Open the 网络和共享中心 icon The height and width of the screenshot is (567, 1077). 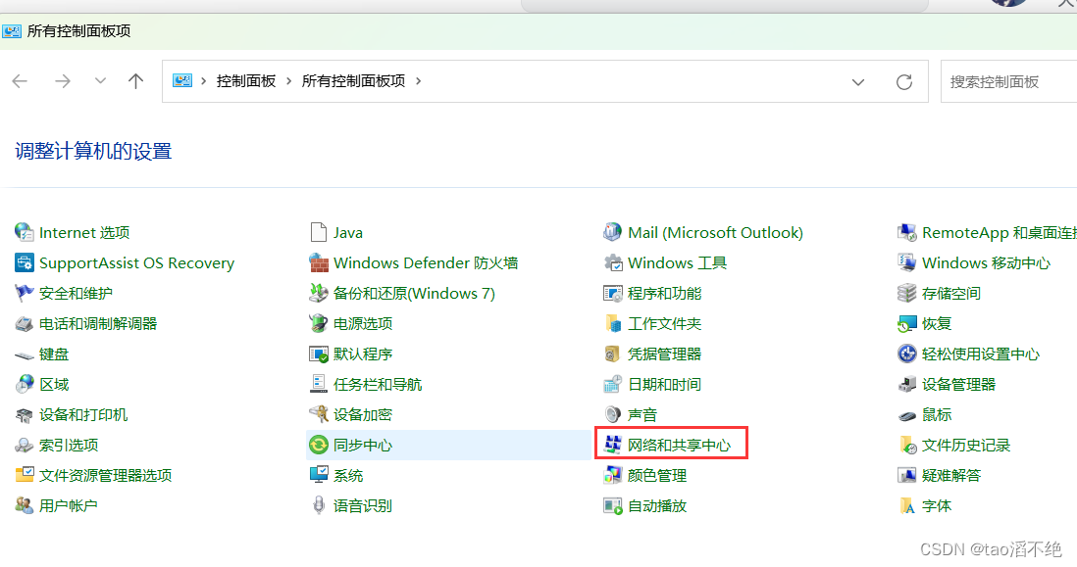(x=612, y=445)
